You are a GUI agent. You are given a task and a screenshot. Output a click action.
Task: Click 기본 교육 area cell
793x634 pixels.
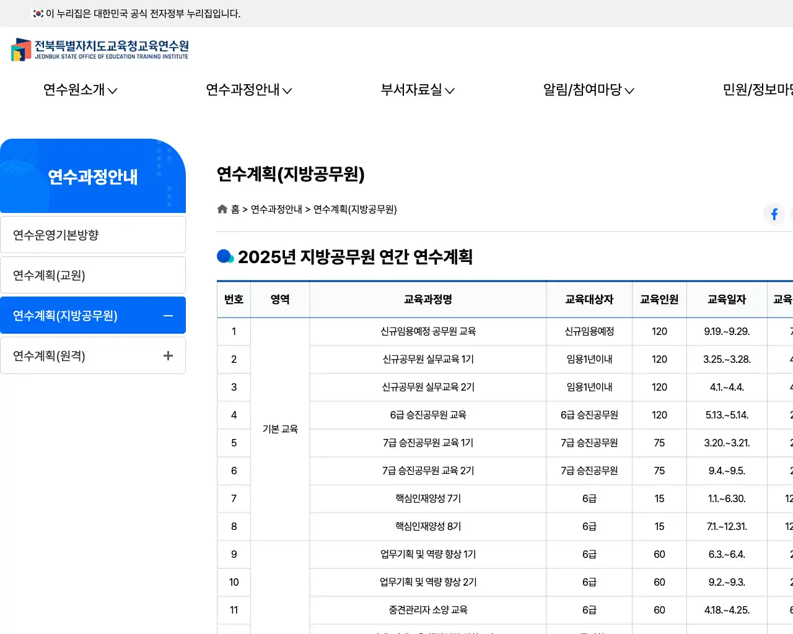(x=280, y=429)
